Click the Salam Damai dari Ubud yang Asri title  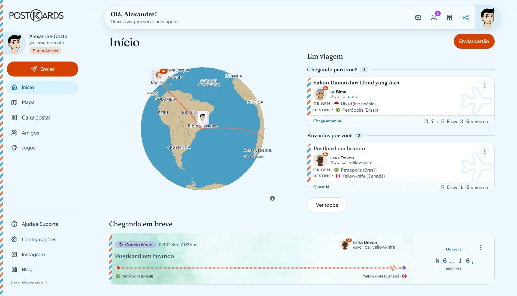[356, 83]
